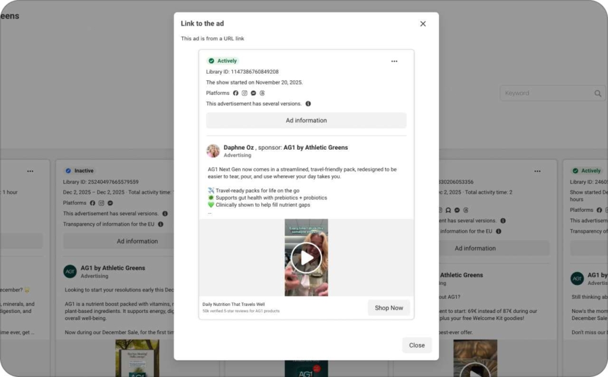Click the Facebook platform icon in the modal
The image size is (608, 377).
(x=236, y=93)
